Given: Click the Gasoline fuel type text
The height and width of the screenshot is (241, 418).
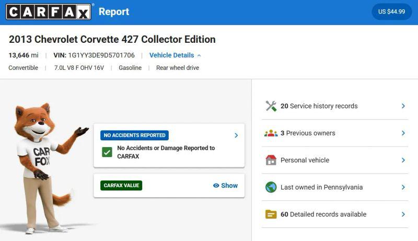Looking at the screenshot, I should pos(130,68).
